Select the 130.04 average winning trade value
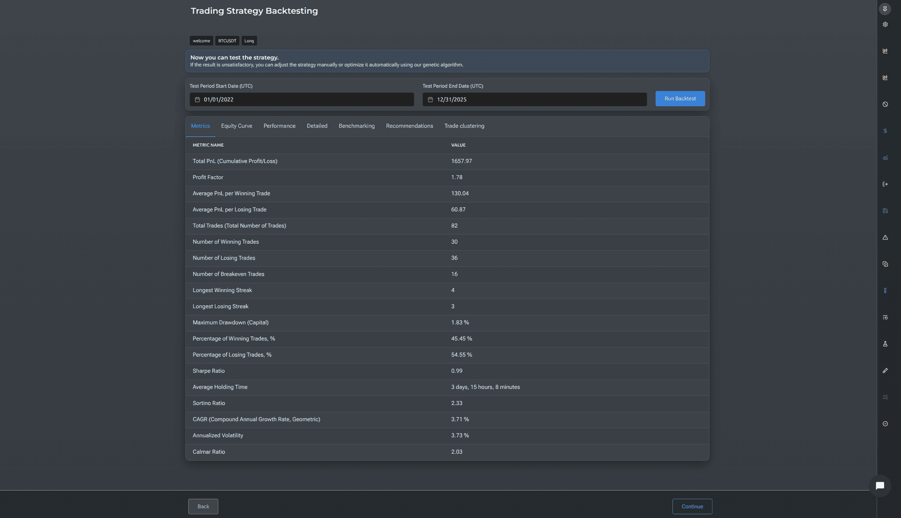 [460, 193]
